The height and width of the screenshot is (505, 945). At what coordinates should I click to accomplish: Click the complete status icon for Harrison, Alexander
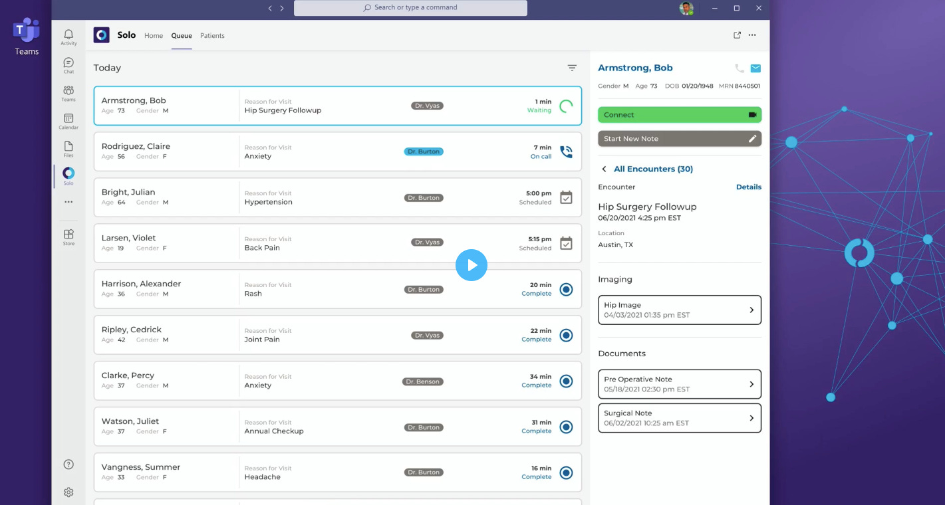566,289
